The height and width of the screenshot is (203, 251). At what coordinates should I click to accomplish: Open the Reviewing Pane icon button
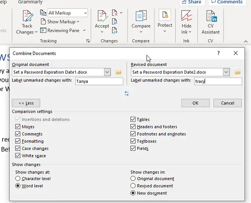[43, 30]
